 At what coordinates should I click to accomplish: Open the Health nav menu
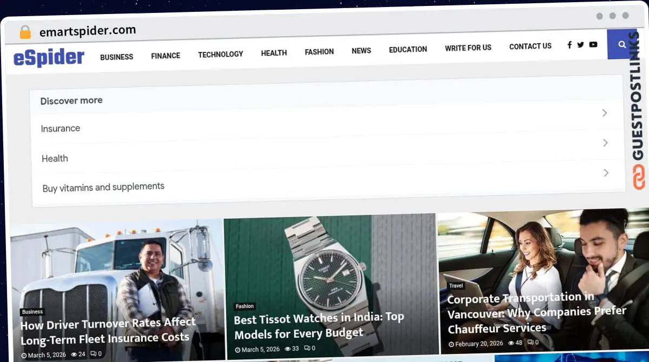(x=274, y=53)
